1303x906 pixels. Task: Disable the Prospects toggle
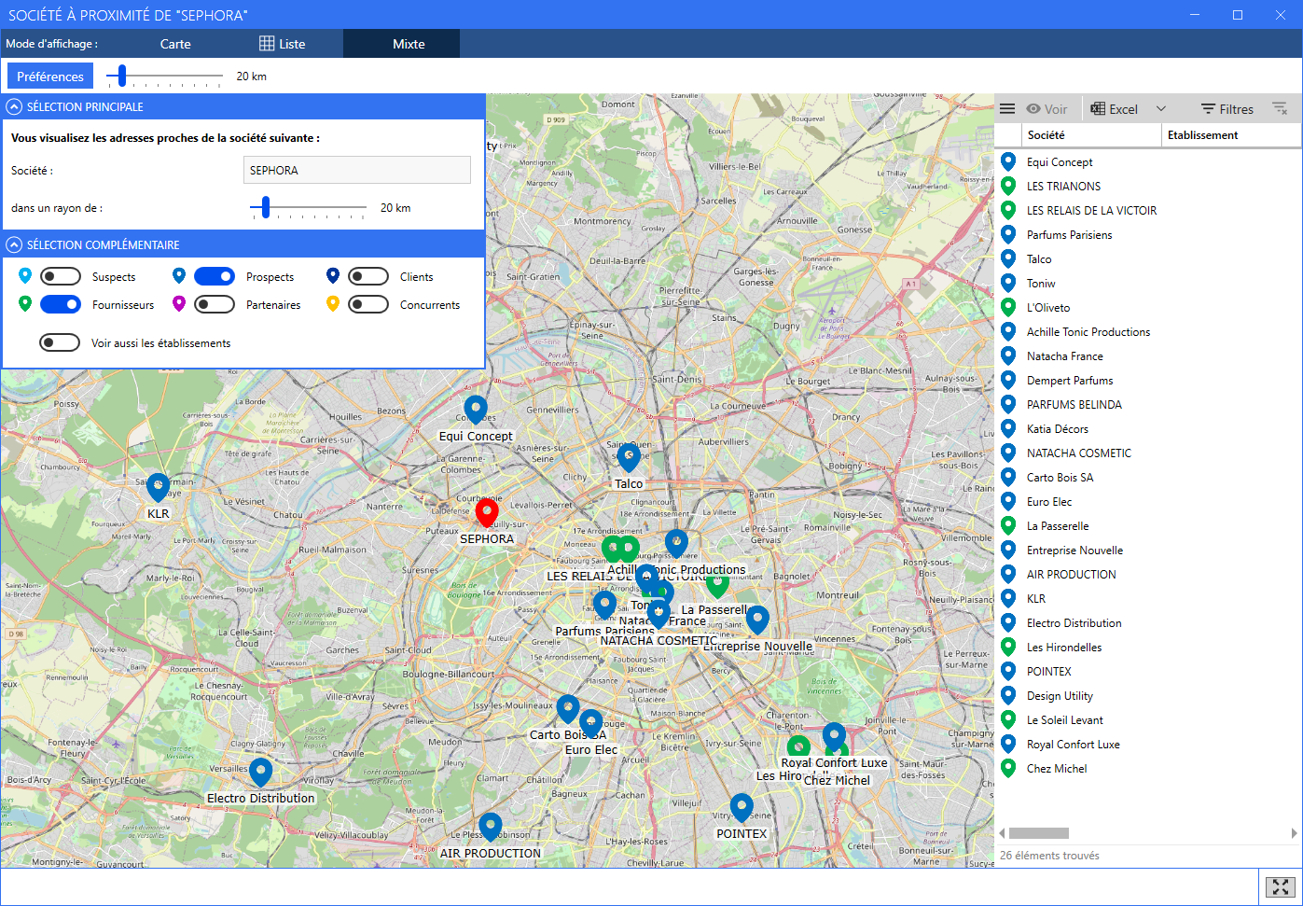215,275
